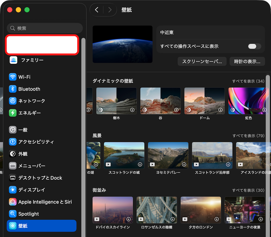This screenshot has height=237, width=271.
Task: Select ディスプレイ in the sidebar
Action: (32, 190)
